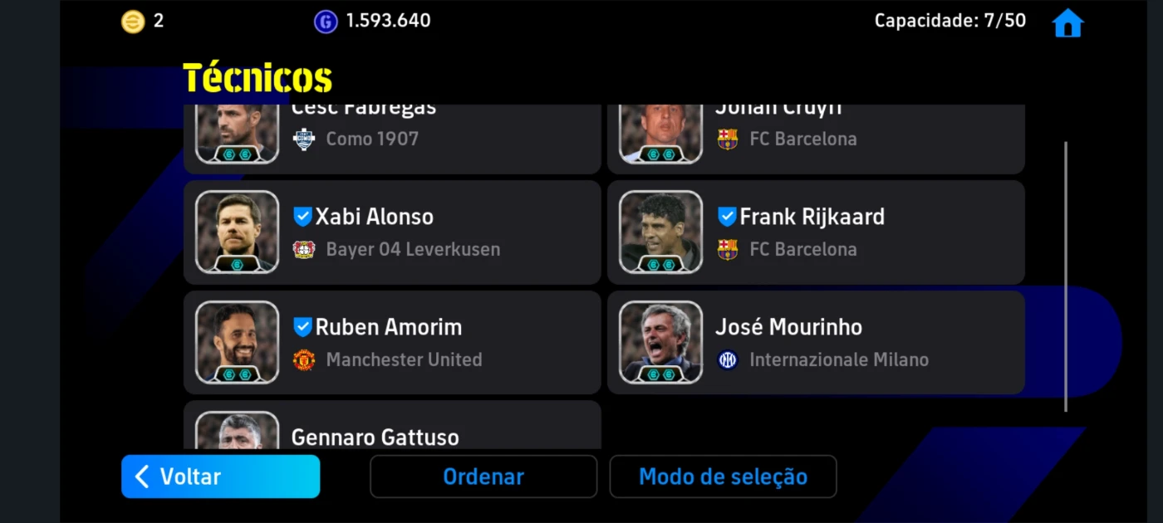Open Modo de seleção options

click(723, 477)
